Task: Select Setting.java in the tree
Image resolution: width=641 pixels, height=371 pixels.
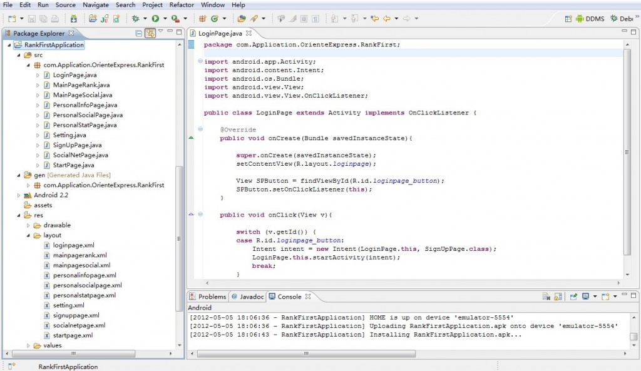Action: 69,135
